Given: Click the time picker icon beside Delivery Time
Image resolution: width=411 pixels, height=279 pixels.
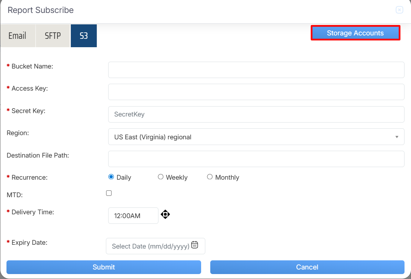Looking at the screenshot, I should [x=165, y=215].
